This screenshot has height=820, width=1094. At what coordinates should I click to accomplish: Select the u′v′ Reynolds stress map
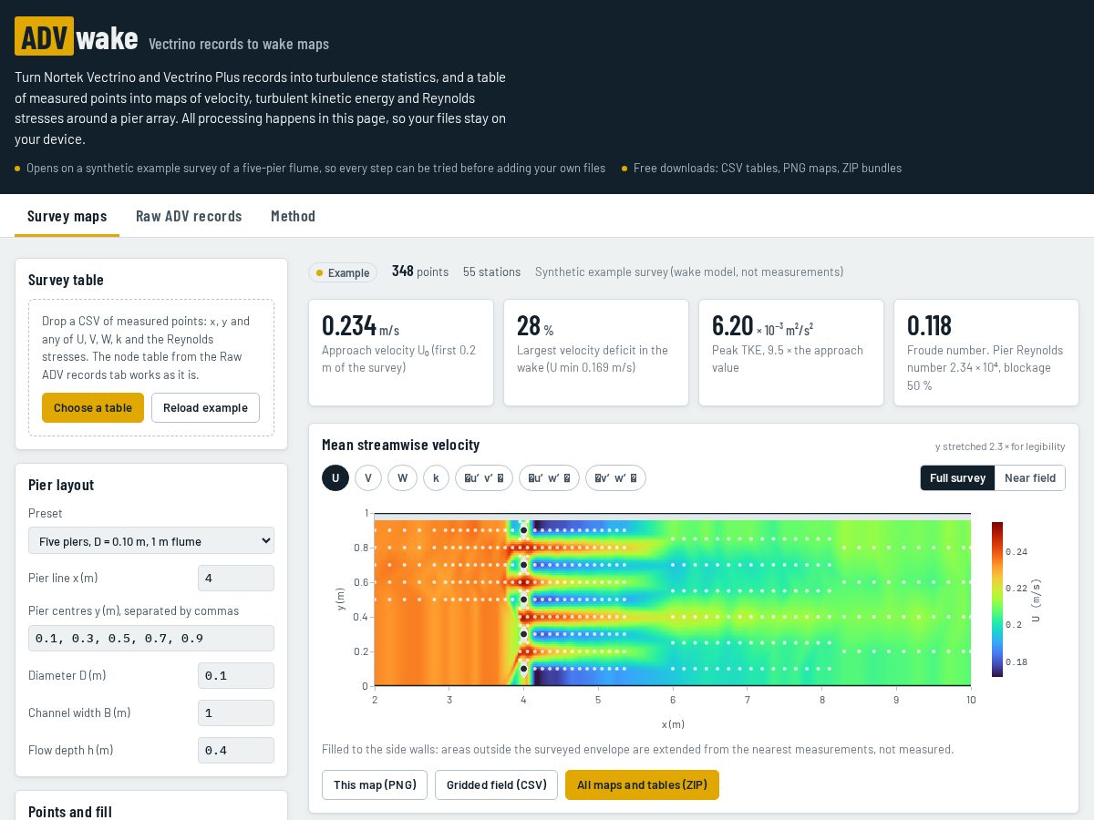[x=484, y=477]
